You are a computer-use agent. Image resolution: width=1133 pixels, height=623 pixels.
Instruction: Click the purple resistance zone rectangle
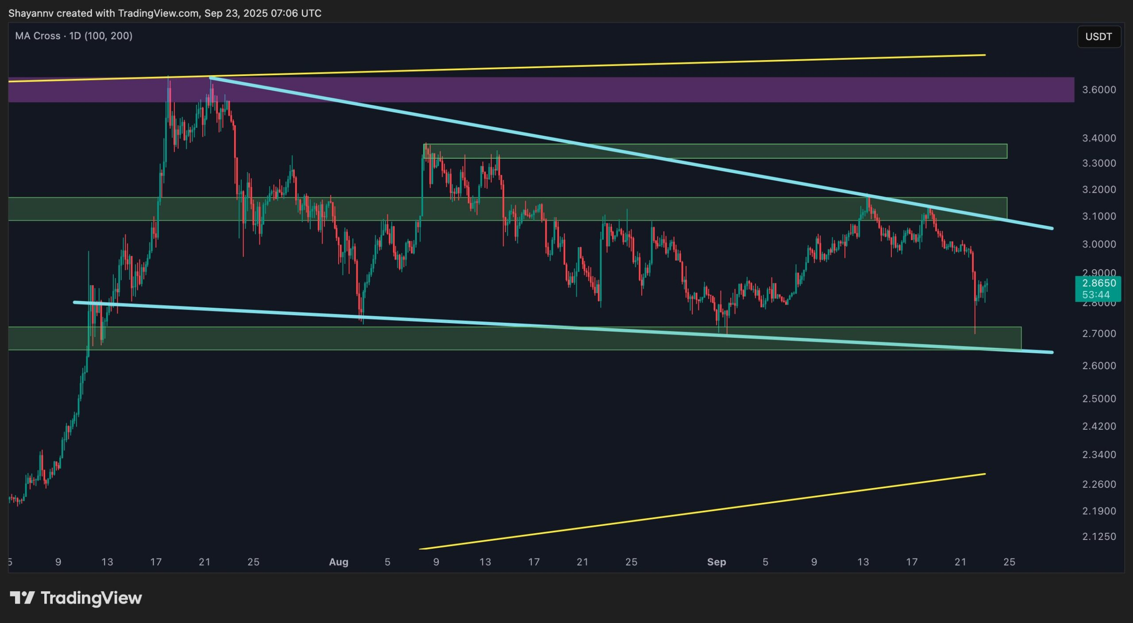click(x=541, y=90)
